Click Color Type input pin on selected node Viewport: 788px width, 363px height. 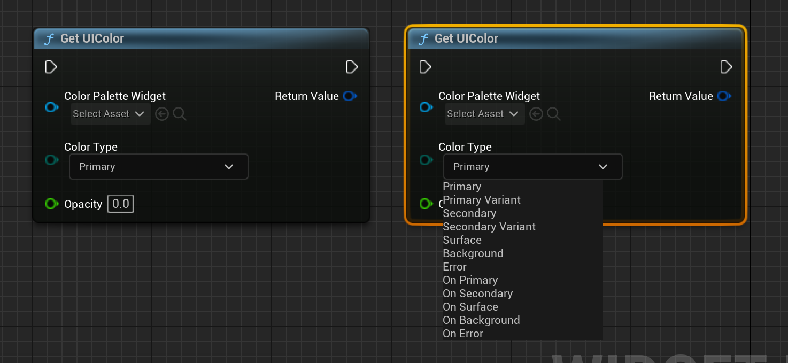coord(426,160)
